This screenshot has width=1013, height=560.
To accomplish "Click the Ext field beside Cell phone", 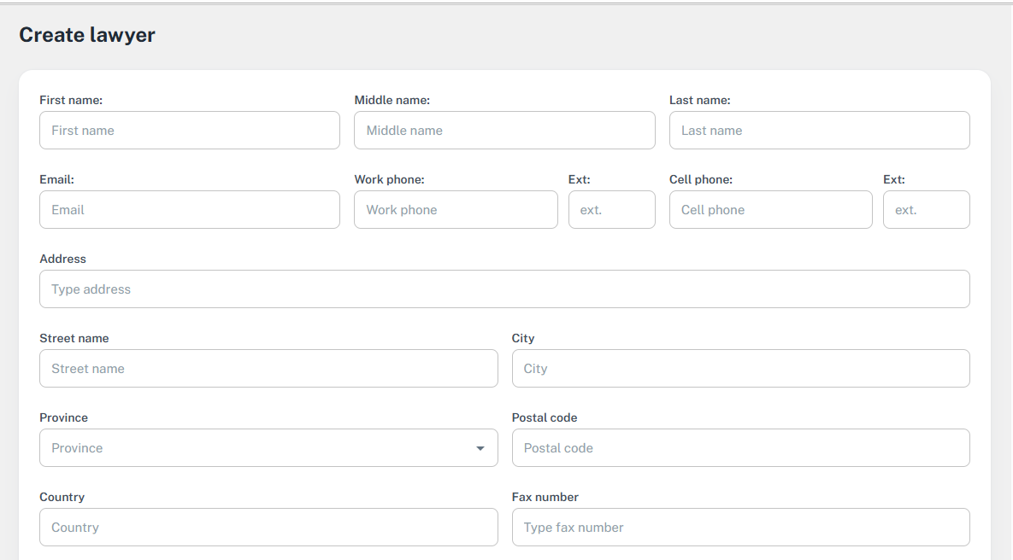I will (926, 210).
